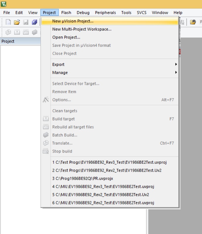202x234 pixels.
Task: Click Batch Build... menu entry
Action: tap(110, 135)
